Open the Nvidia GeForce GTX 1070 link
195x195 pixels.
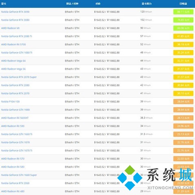(x=15, y=142)
